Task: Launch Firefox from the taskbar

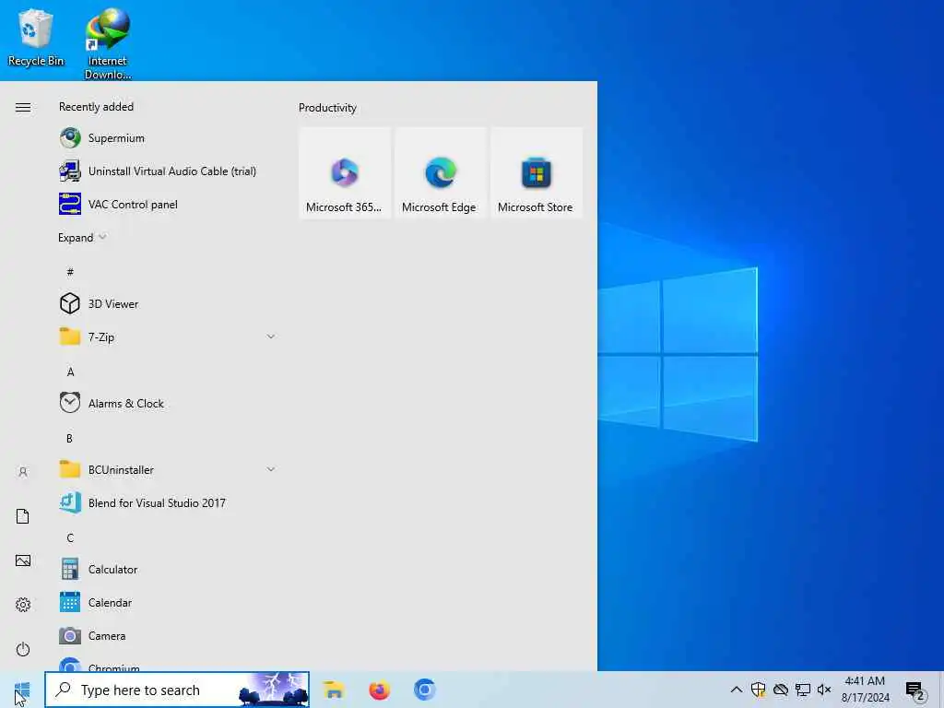Action: click(379, 690)
